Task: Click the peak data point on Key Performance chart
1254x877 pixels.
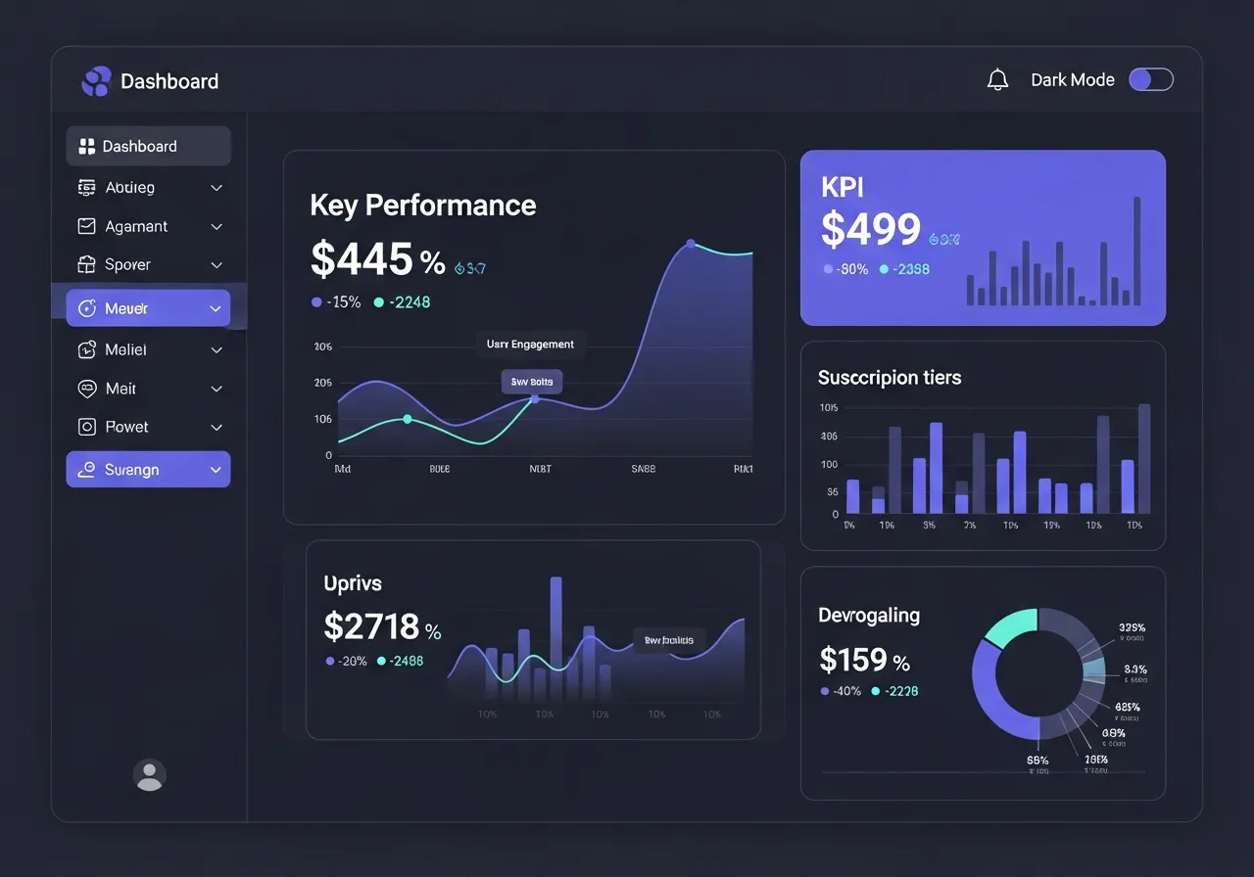Action: [691, 244]
